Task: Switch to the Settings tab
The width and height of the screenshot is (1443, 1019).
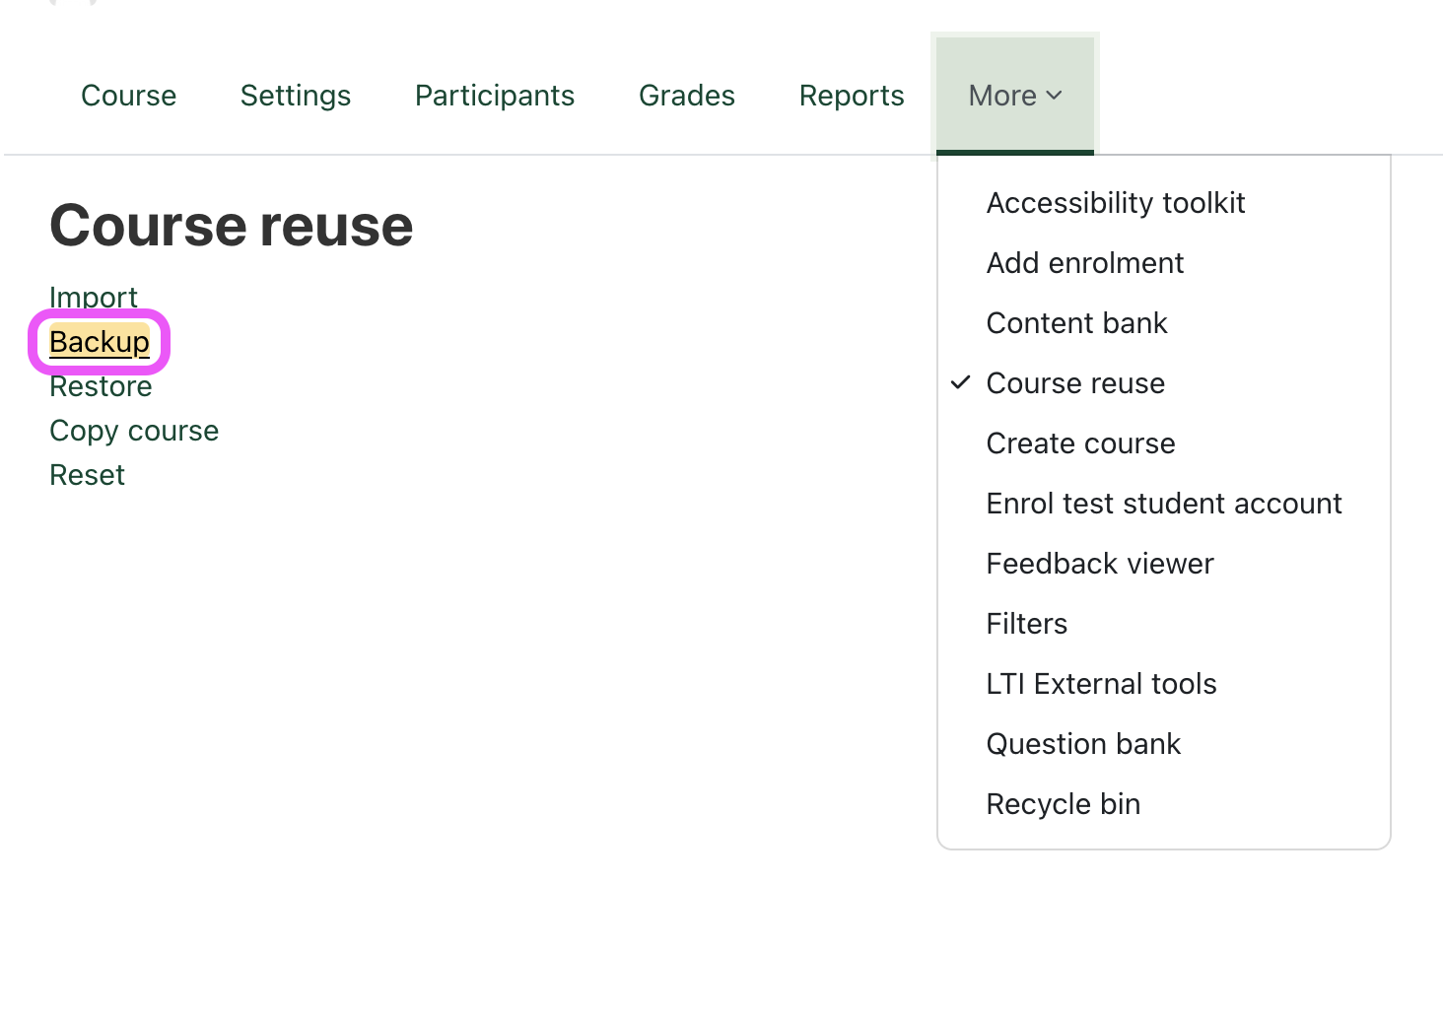Action: (295, 95)
